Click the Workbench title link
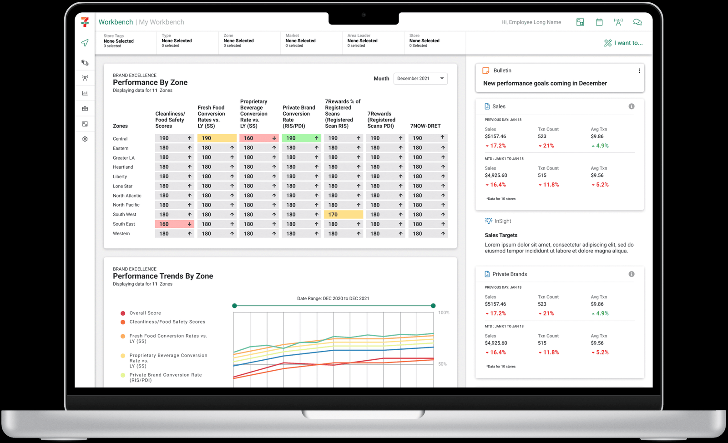 116,22
